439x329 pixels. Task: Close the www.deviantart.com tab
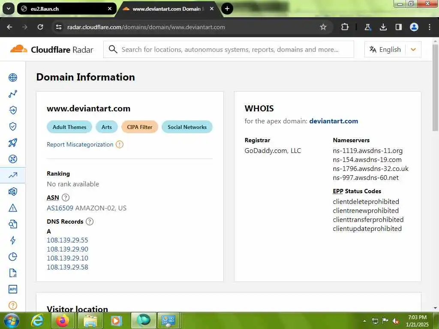click(x=212, y=9)
